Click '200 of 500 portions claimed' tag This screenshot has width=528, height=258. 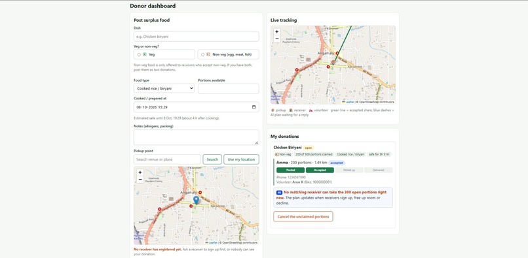[314, 155]
